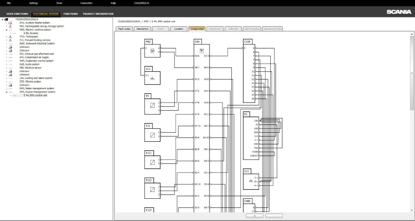Collapse the MGS Electric machine system node

(6, 30)
